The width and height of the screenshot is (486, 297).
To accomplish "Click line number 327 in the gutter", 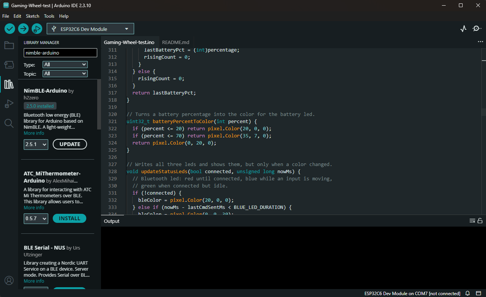I will click(x=112, y=164).
